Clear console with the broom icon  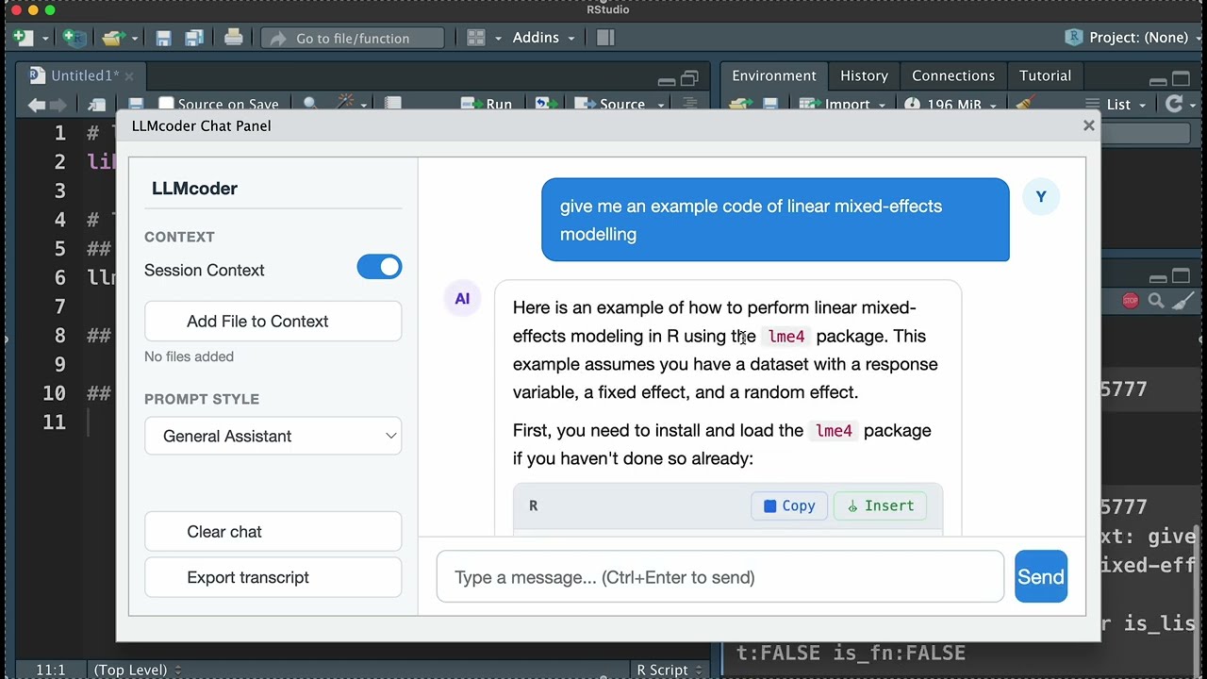pyautogui.click(x=1185, y=301)
